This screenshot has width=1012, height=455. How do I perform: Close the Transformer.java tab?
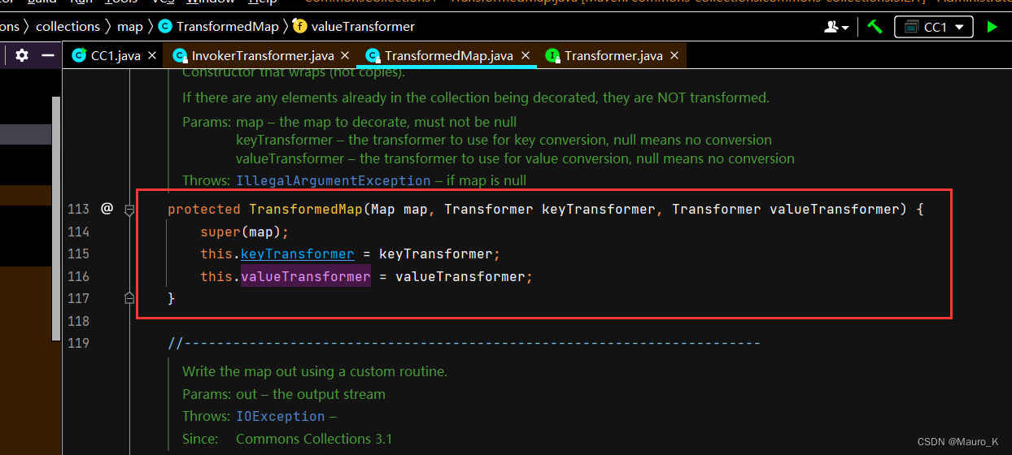tap(675, 55)
